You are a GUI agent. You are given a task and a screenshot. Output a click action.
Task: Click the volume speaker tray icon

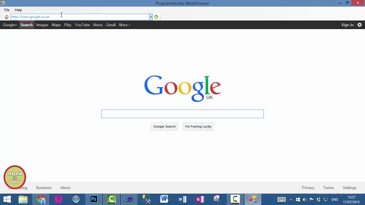[305, 200]
